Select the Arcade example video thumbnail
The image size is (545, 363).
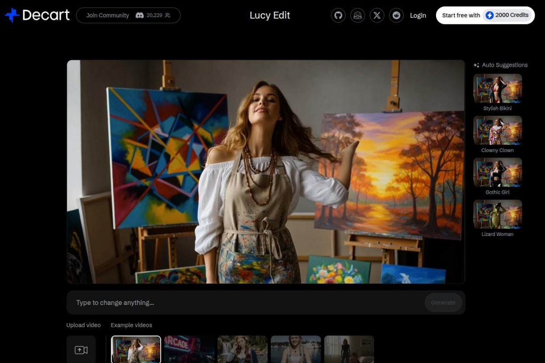point(189,349)
